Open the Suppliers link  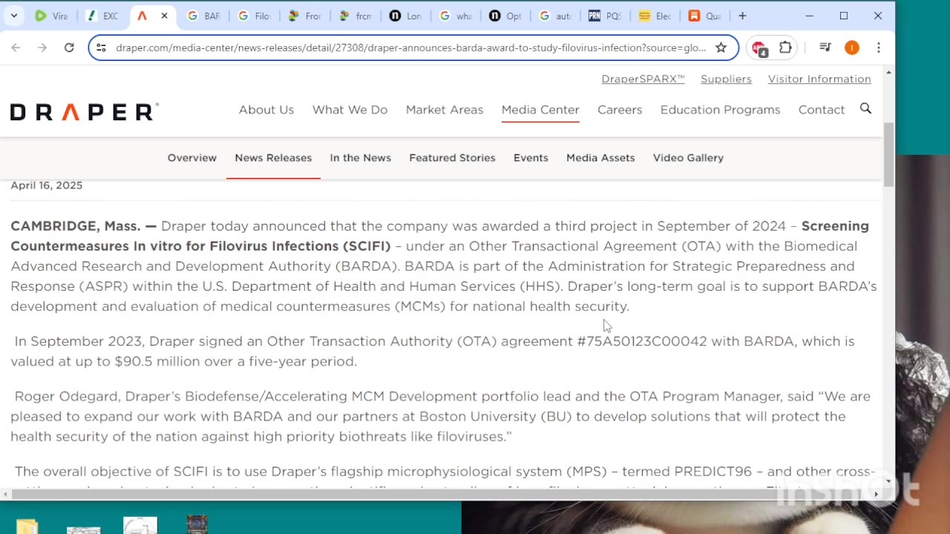726,79
